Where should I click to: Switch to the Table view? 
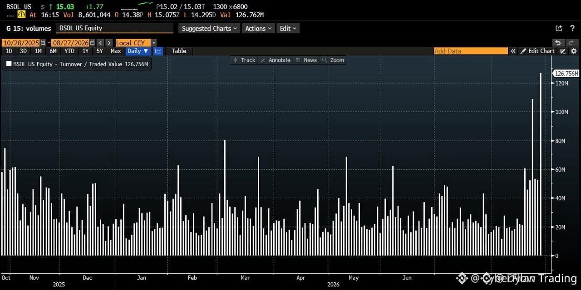[179, 51]
